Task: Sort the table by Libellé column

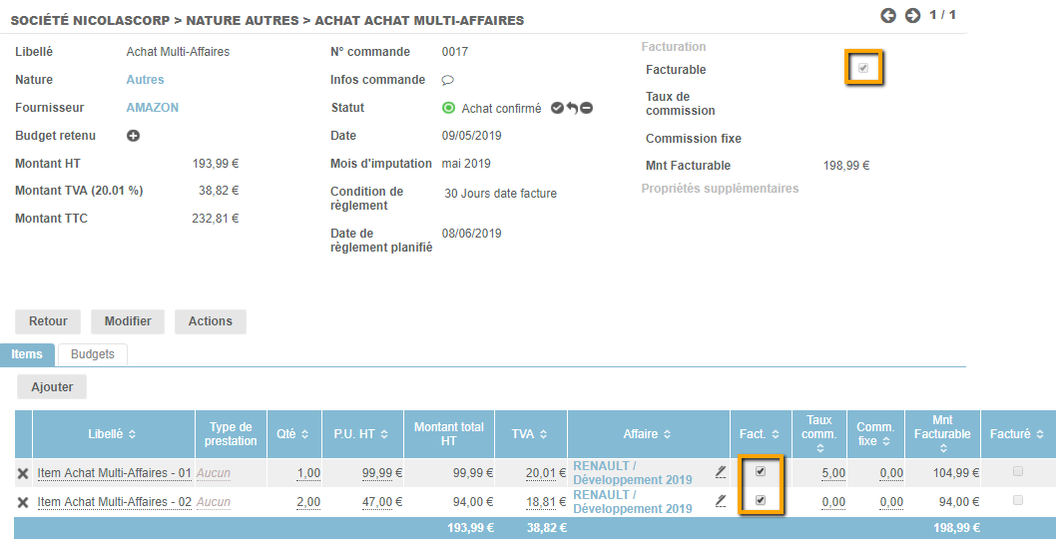Action: (112, 435)
